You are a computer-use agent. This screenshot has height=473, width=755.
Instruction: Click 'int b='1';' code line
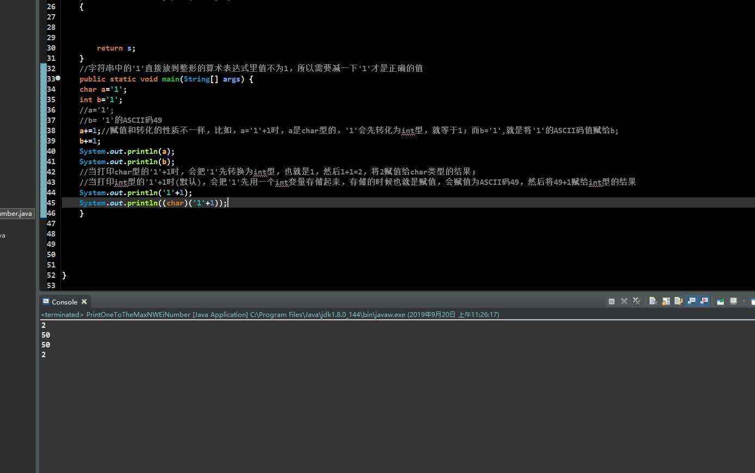pyautogui.click(x=101, y=99)
